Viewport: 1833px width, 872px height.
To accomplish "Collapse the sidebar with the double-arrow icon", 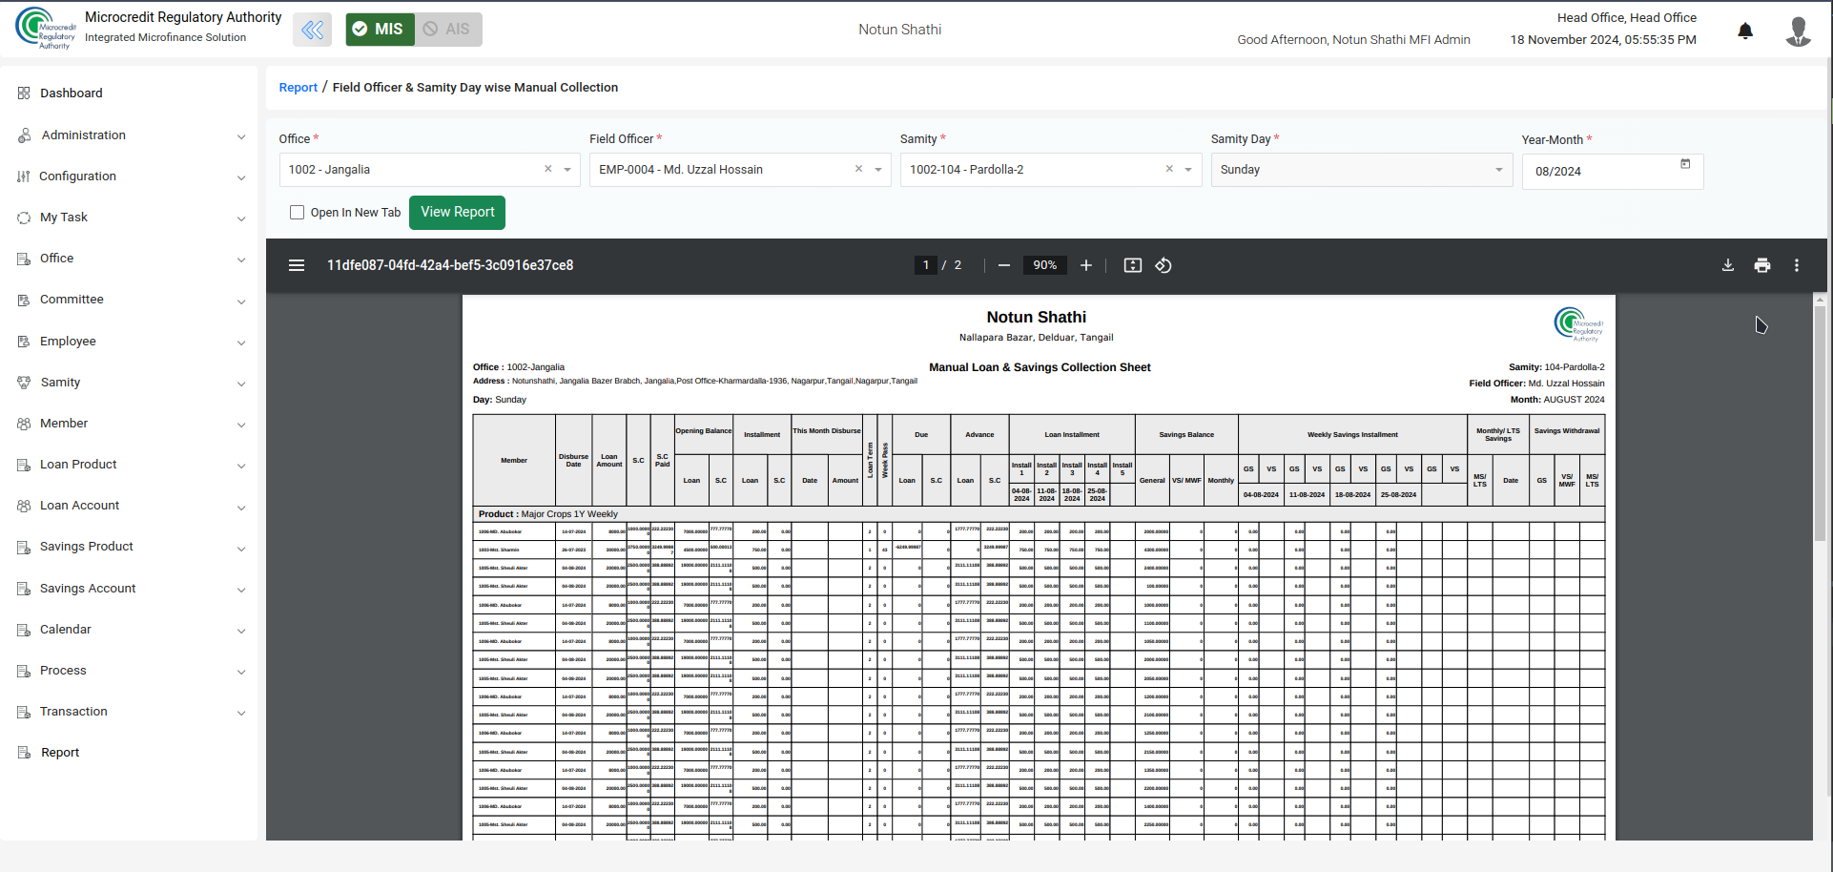I will 313,30.
